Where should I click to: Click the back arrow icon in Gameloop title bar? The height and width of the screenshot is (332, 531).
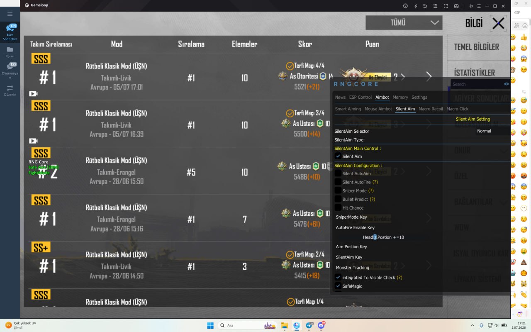tap(425, 6)
